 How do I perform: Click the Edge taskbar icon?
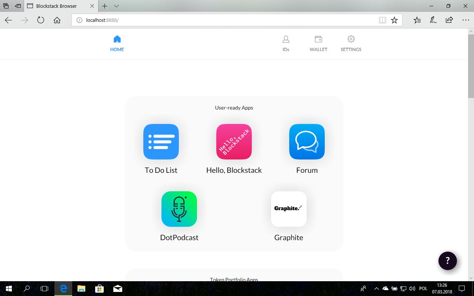[63, 289]
